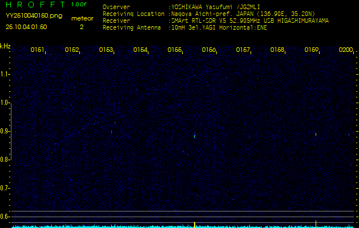Click the meteor count value 2

[82, 27]
